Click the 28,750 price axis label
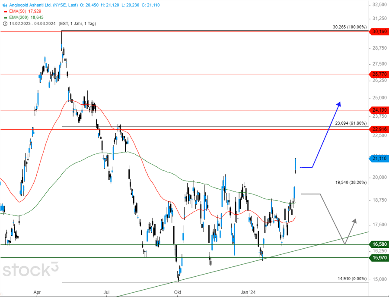Screen dimensions: 389x297 (379, 48)
